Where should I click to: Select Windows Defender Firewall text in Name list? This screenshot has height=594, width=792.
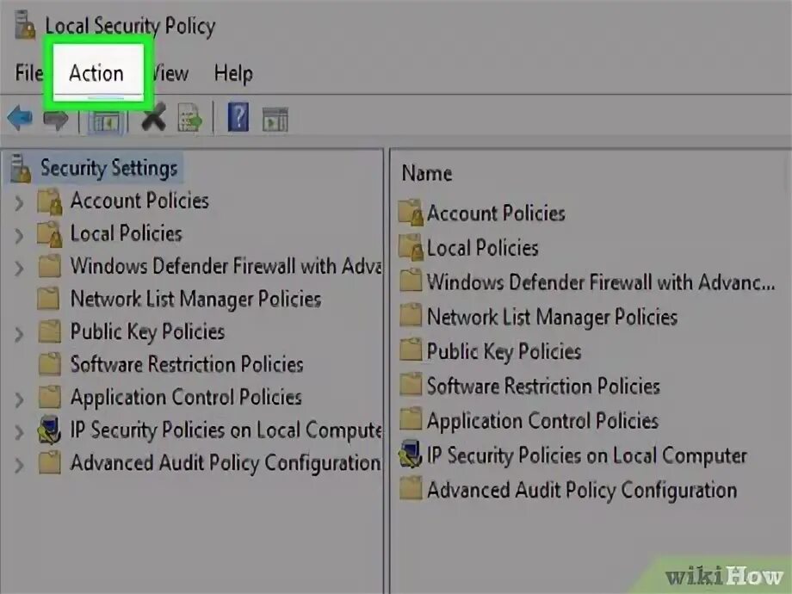pyautogui.click(x=601, y=282)
